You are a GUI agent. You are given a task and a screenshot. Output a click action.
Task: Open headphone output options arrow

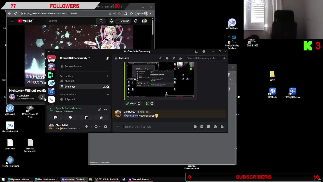(x=100, y=127)
